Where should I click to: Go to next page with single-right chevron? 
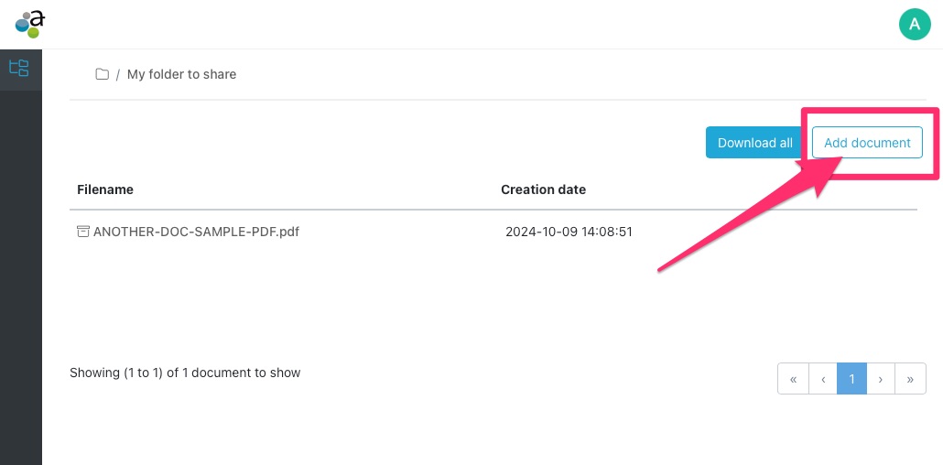[881, 379]
